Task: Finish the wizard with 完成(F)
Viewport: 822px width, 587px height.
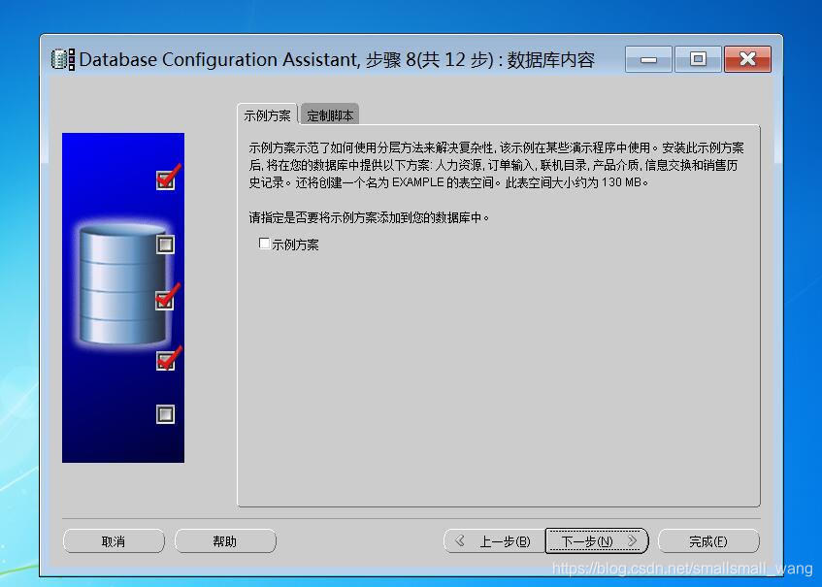Action: click(708, 541)
